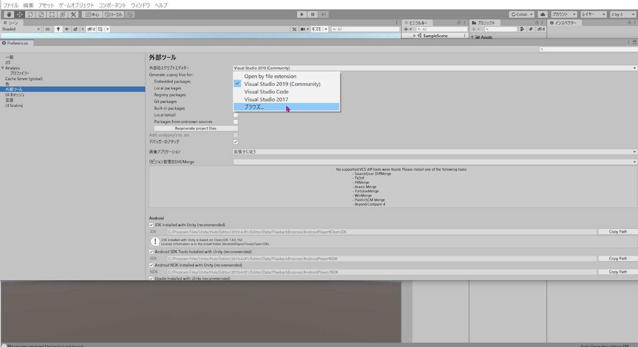
Task: Click Copy Path for SDK
Action: (x=618, y=258)
